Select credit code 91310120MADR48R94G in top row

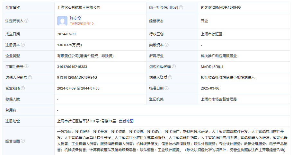pos(221,7)
